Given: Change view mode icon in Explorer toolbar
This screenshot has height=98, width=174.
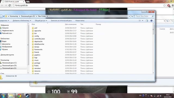Looking at the screenshot, I should tap(140, 21).
